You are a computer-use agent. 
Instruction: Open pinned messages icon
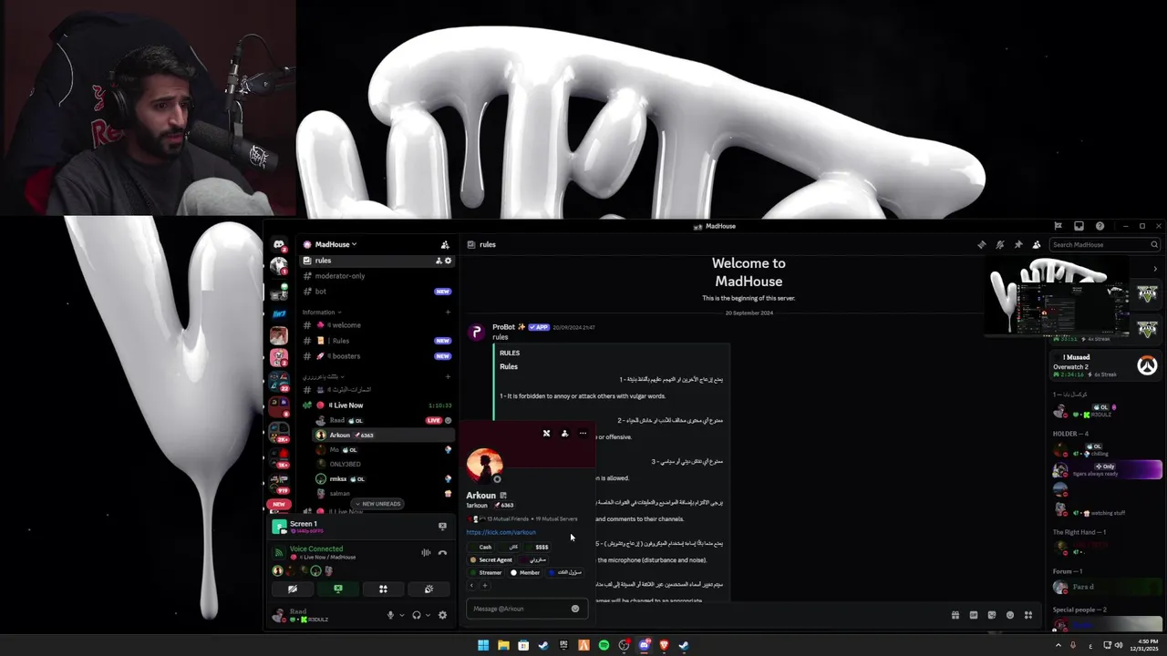[1018, 244]
